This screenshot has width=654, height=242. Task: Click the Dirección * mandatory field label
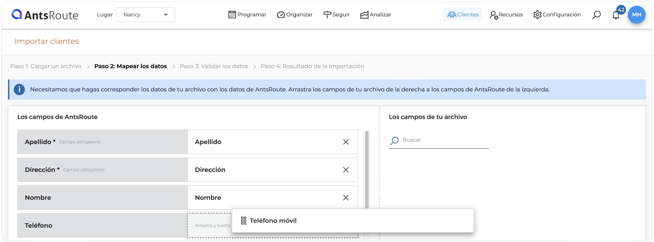[42, 170]
